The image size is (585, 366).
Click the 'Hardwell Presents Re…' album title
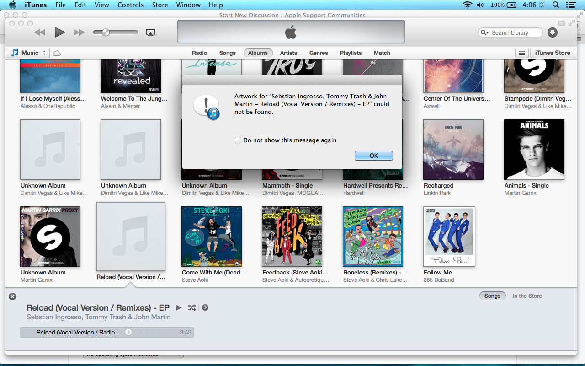coord(375,186)
